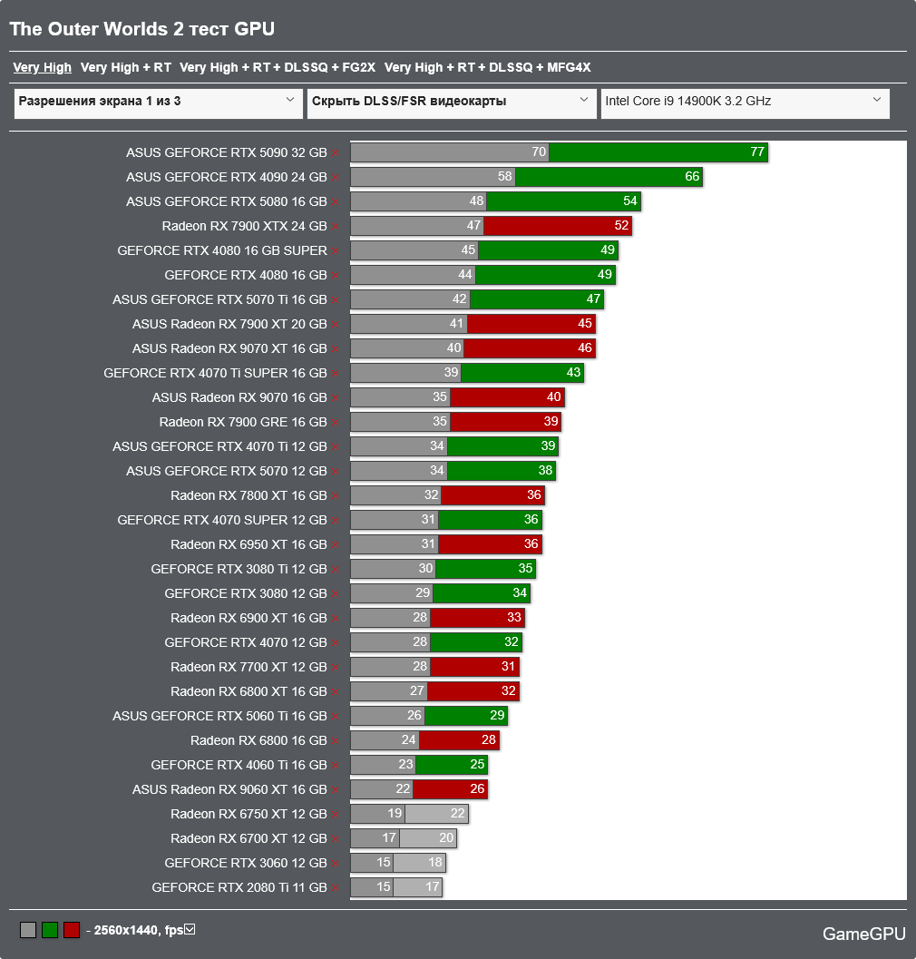916x959 pixels.
Task: Click the GEFORCE RTX 4070 12 GB label
Action: tap(246, 642)
